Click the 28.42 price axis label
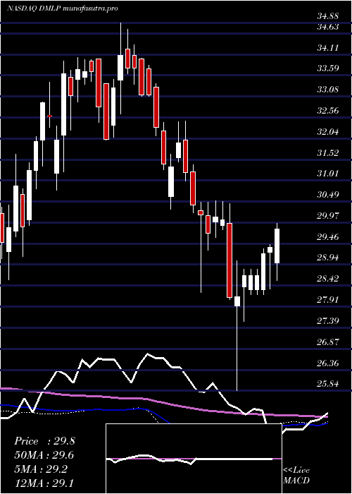 [x=327, y=279]
